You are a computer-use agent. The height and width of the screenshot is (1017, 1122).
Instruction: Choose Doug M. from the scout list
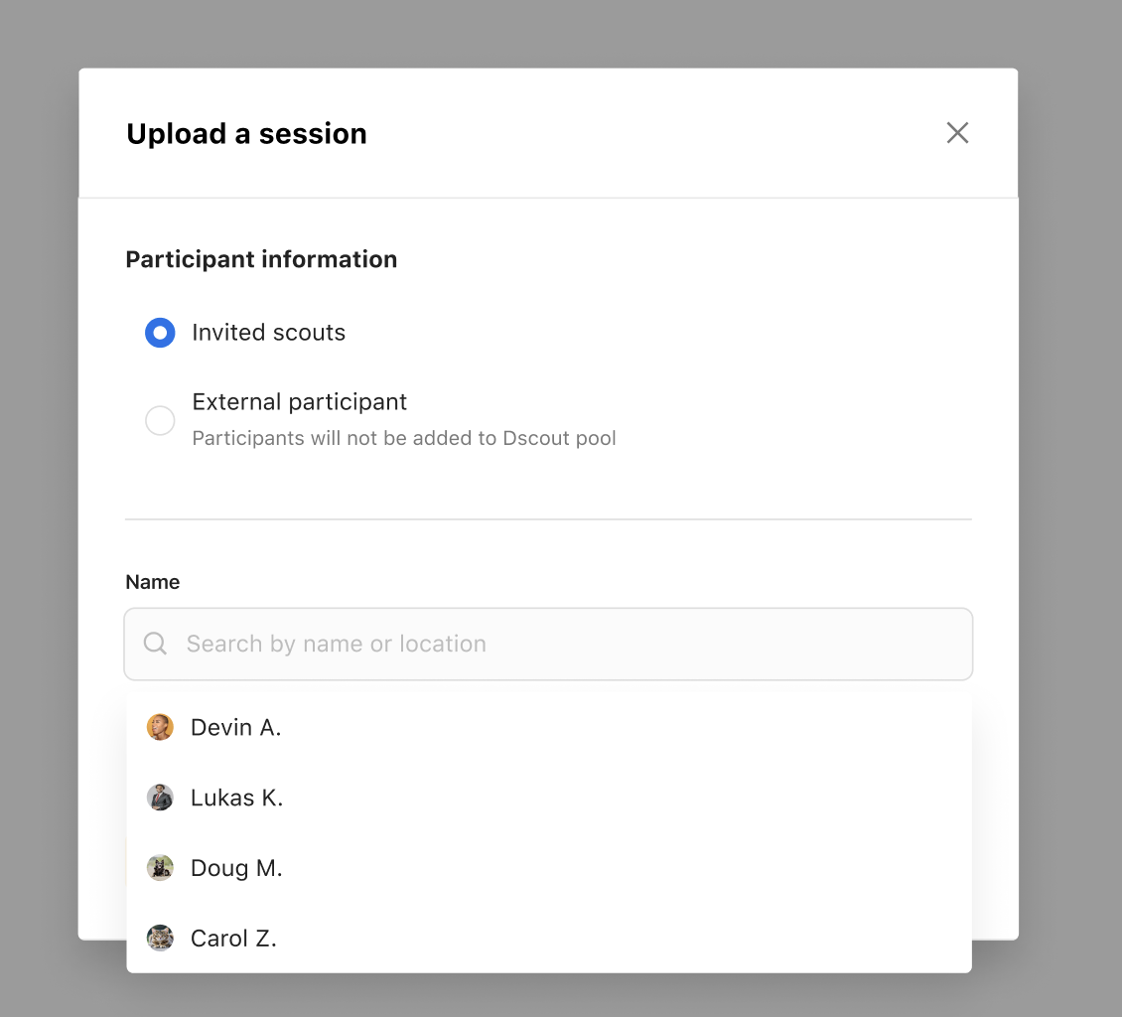(549, 867)
